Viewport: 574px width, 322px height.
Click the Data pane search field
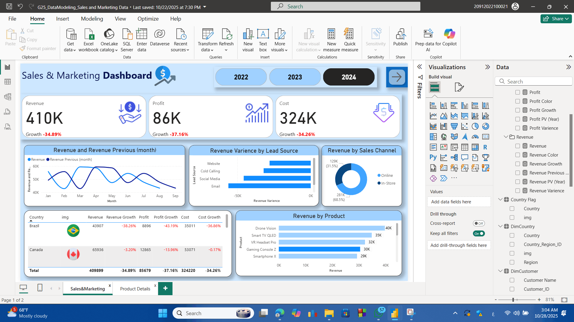click(x=534, y=81)
